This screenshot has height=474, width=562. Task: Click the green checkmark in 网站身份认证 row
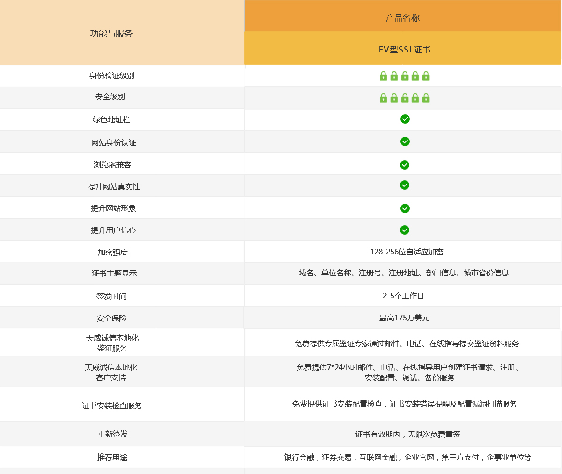[x=405, y=141]
